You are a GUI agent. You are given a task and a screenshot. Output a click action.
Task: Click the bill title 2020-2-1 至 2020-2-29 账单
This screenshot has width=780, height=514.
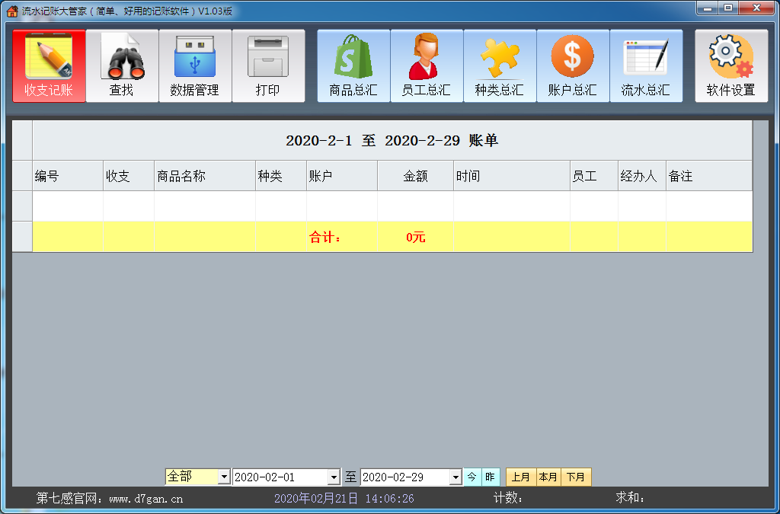point(392,141)
